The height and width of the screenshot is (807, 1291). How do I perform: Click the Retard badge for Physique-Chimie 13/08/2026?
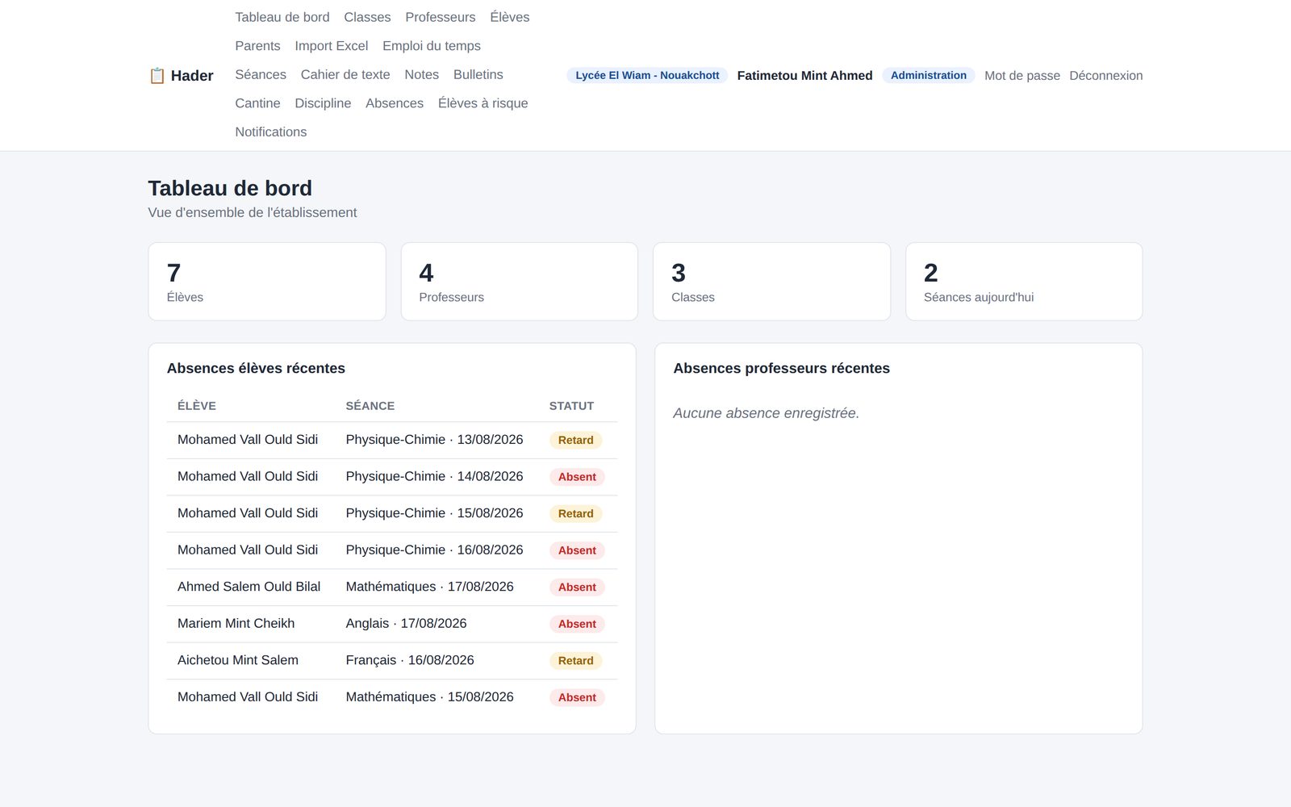(x=576, y=441)
